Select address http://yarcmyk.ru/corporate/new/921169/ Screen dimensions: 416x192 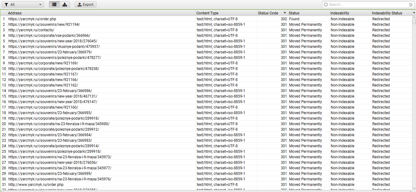pos(43,63)
